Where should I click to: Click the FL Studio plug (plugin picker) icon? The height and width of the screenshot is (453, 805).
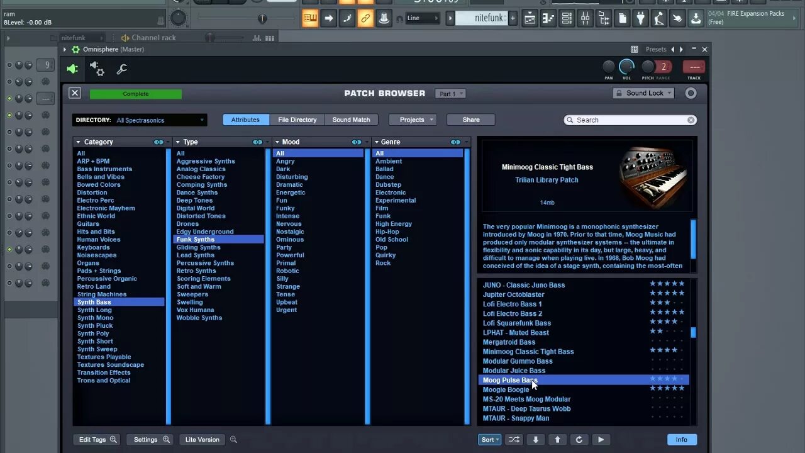pos(640,18)
